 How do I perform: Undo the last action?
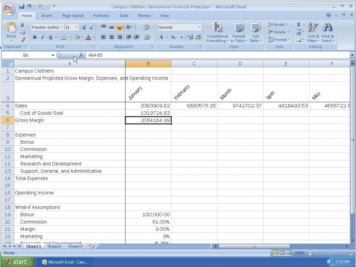tap(29, 6)
